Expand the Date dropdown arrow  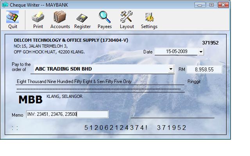pyautogui.click(x=201, y=52)
